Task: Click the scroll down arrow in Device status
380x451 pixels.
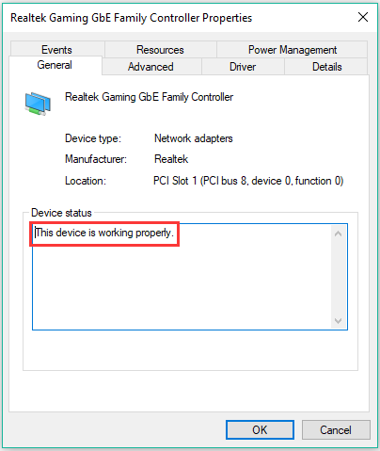Action: [x=338, y=320]
